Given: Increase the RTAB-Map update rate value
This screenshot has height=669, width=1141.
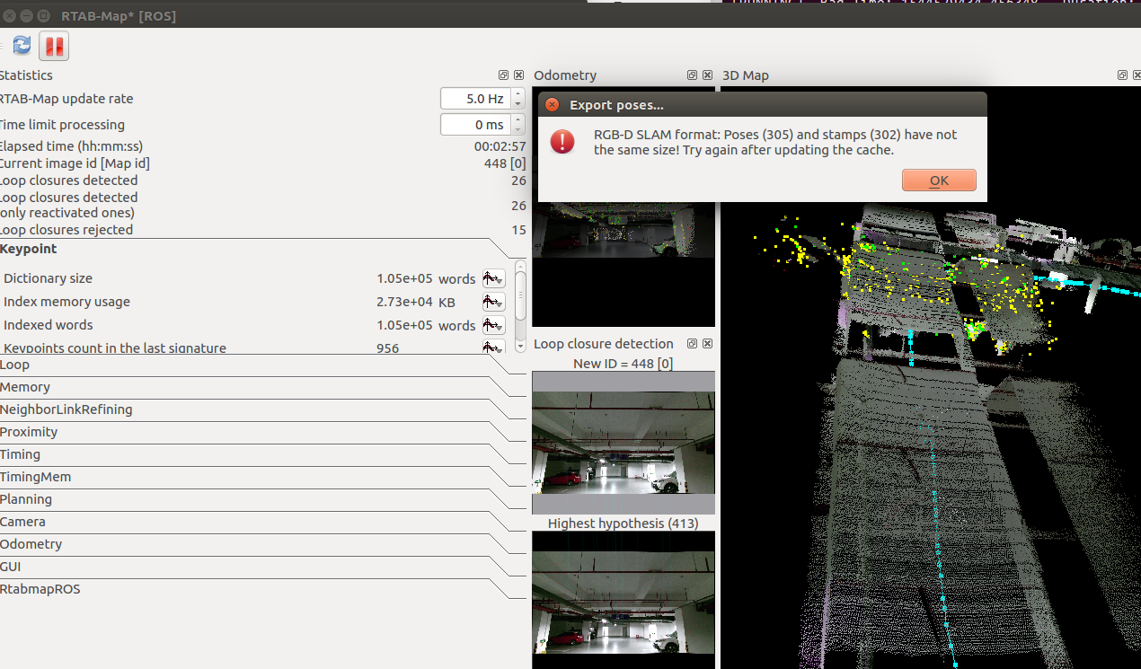Looking at the screenshot, I should pyautogui.click(x=518, y=94).
